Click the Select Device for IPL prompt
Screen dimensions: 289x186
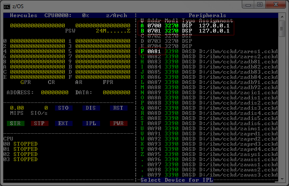[177, 180]
